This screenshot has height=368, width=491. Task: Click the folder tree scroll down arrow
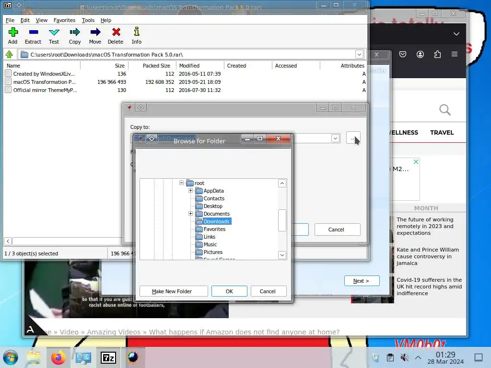click(x=282, y=255)
